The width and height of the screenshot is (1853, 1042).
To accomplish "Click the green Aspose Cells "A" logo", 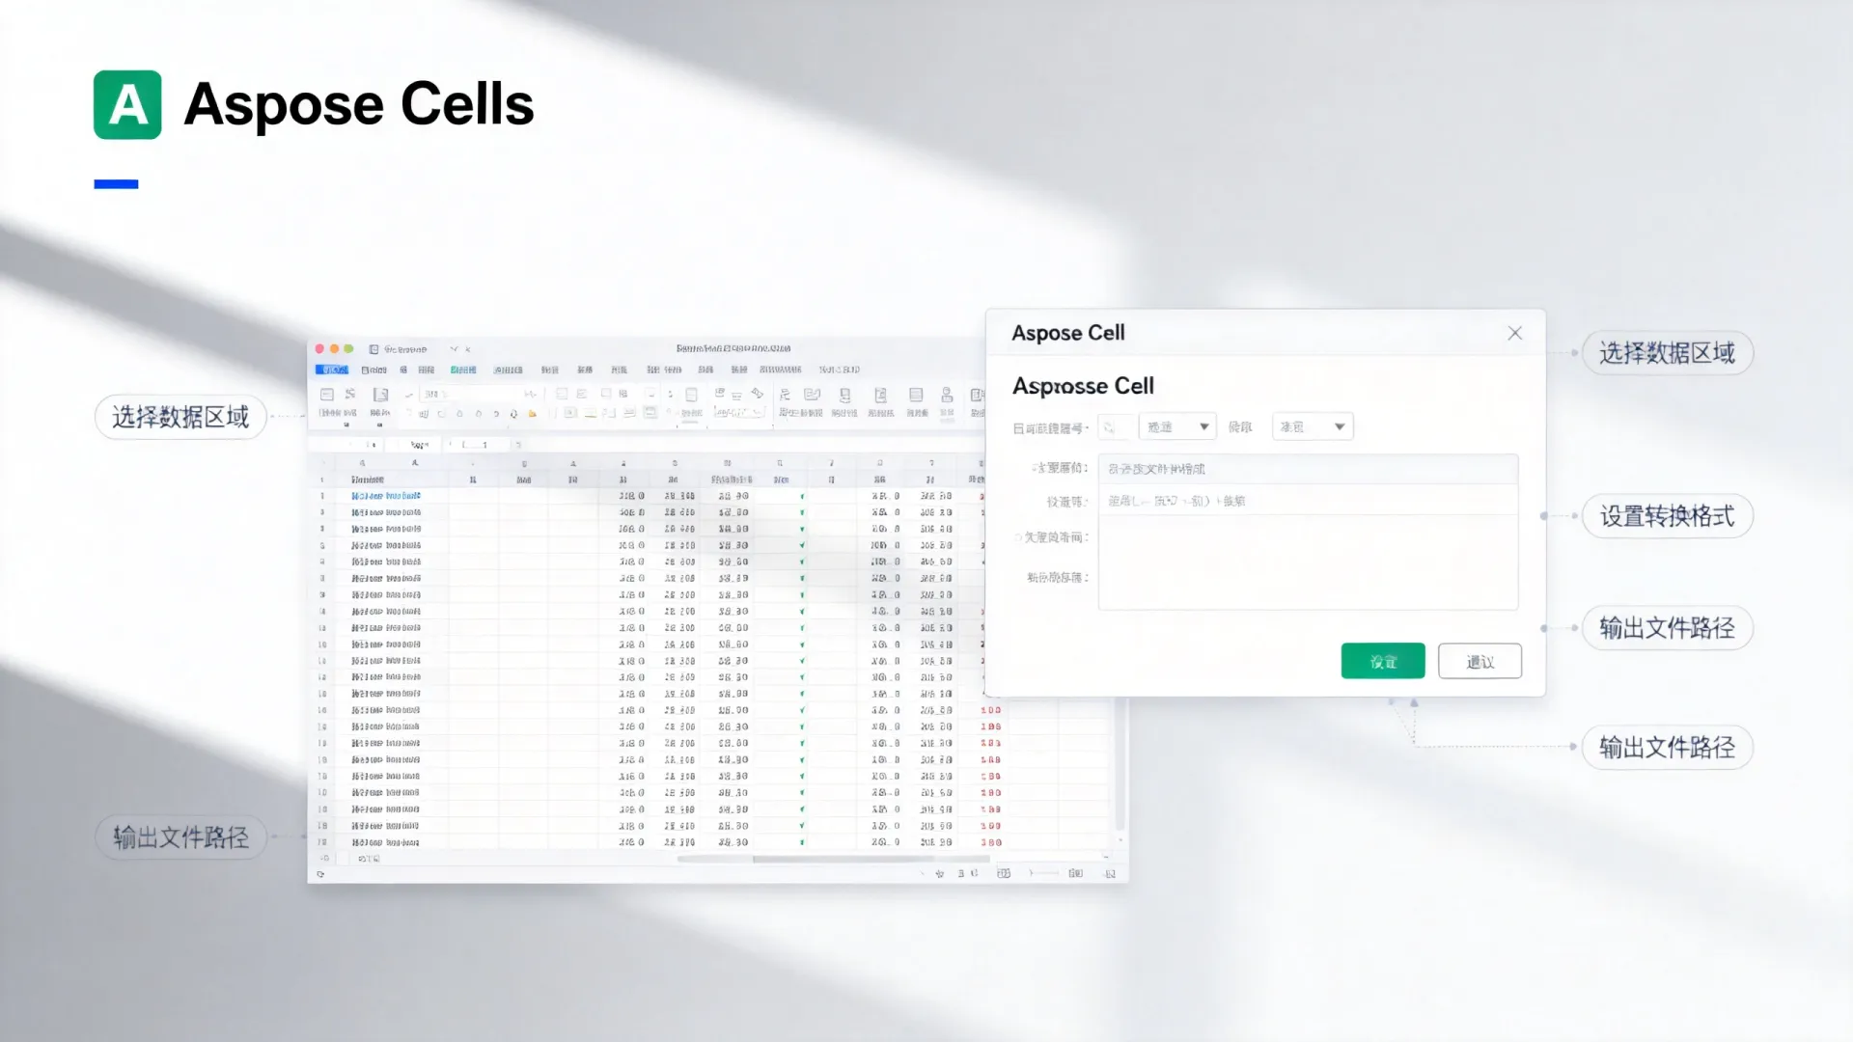I will point(127,104).
